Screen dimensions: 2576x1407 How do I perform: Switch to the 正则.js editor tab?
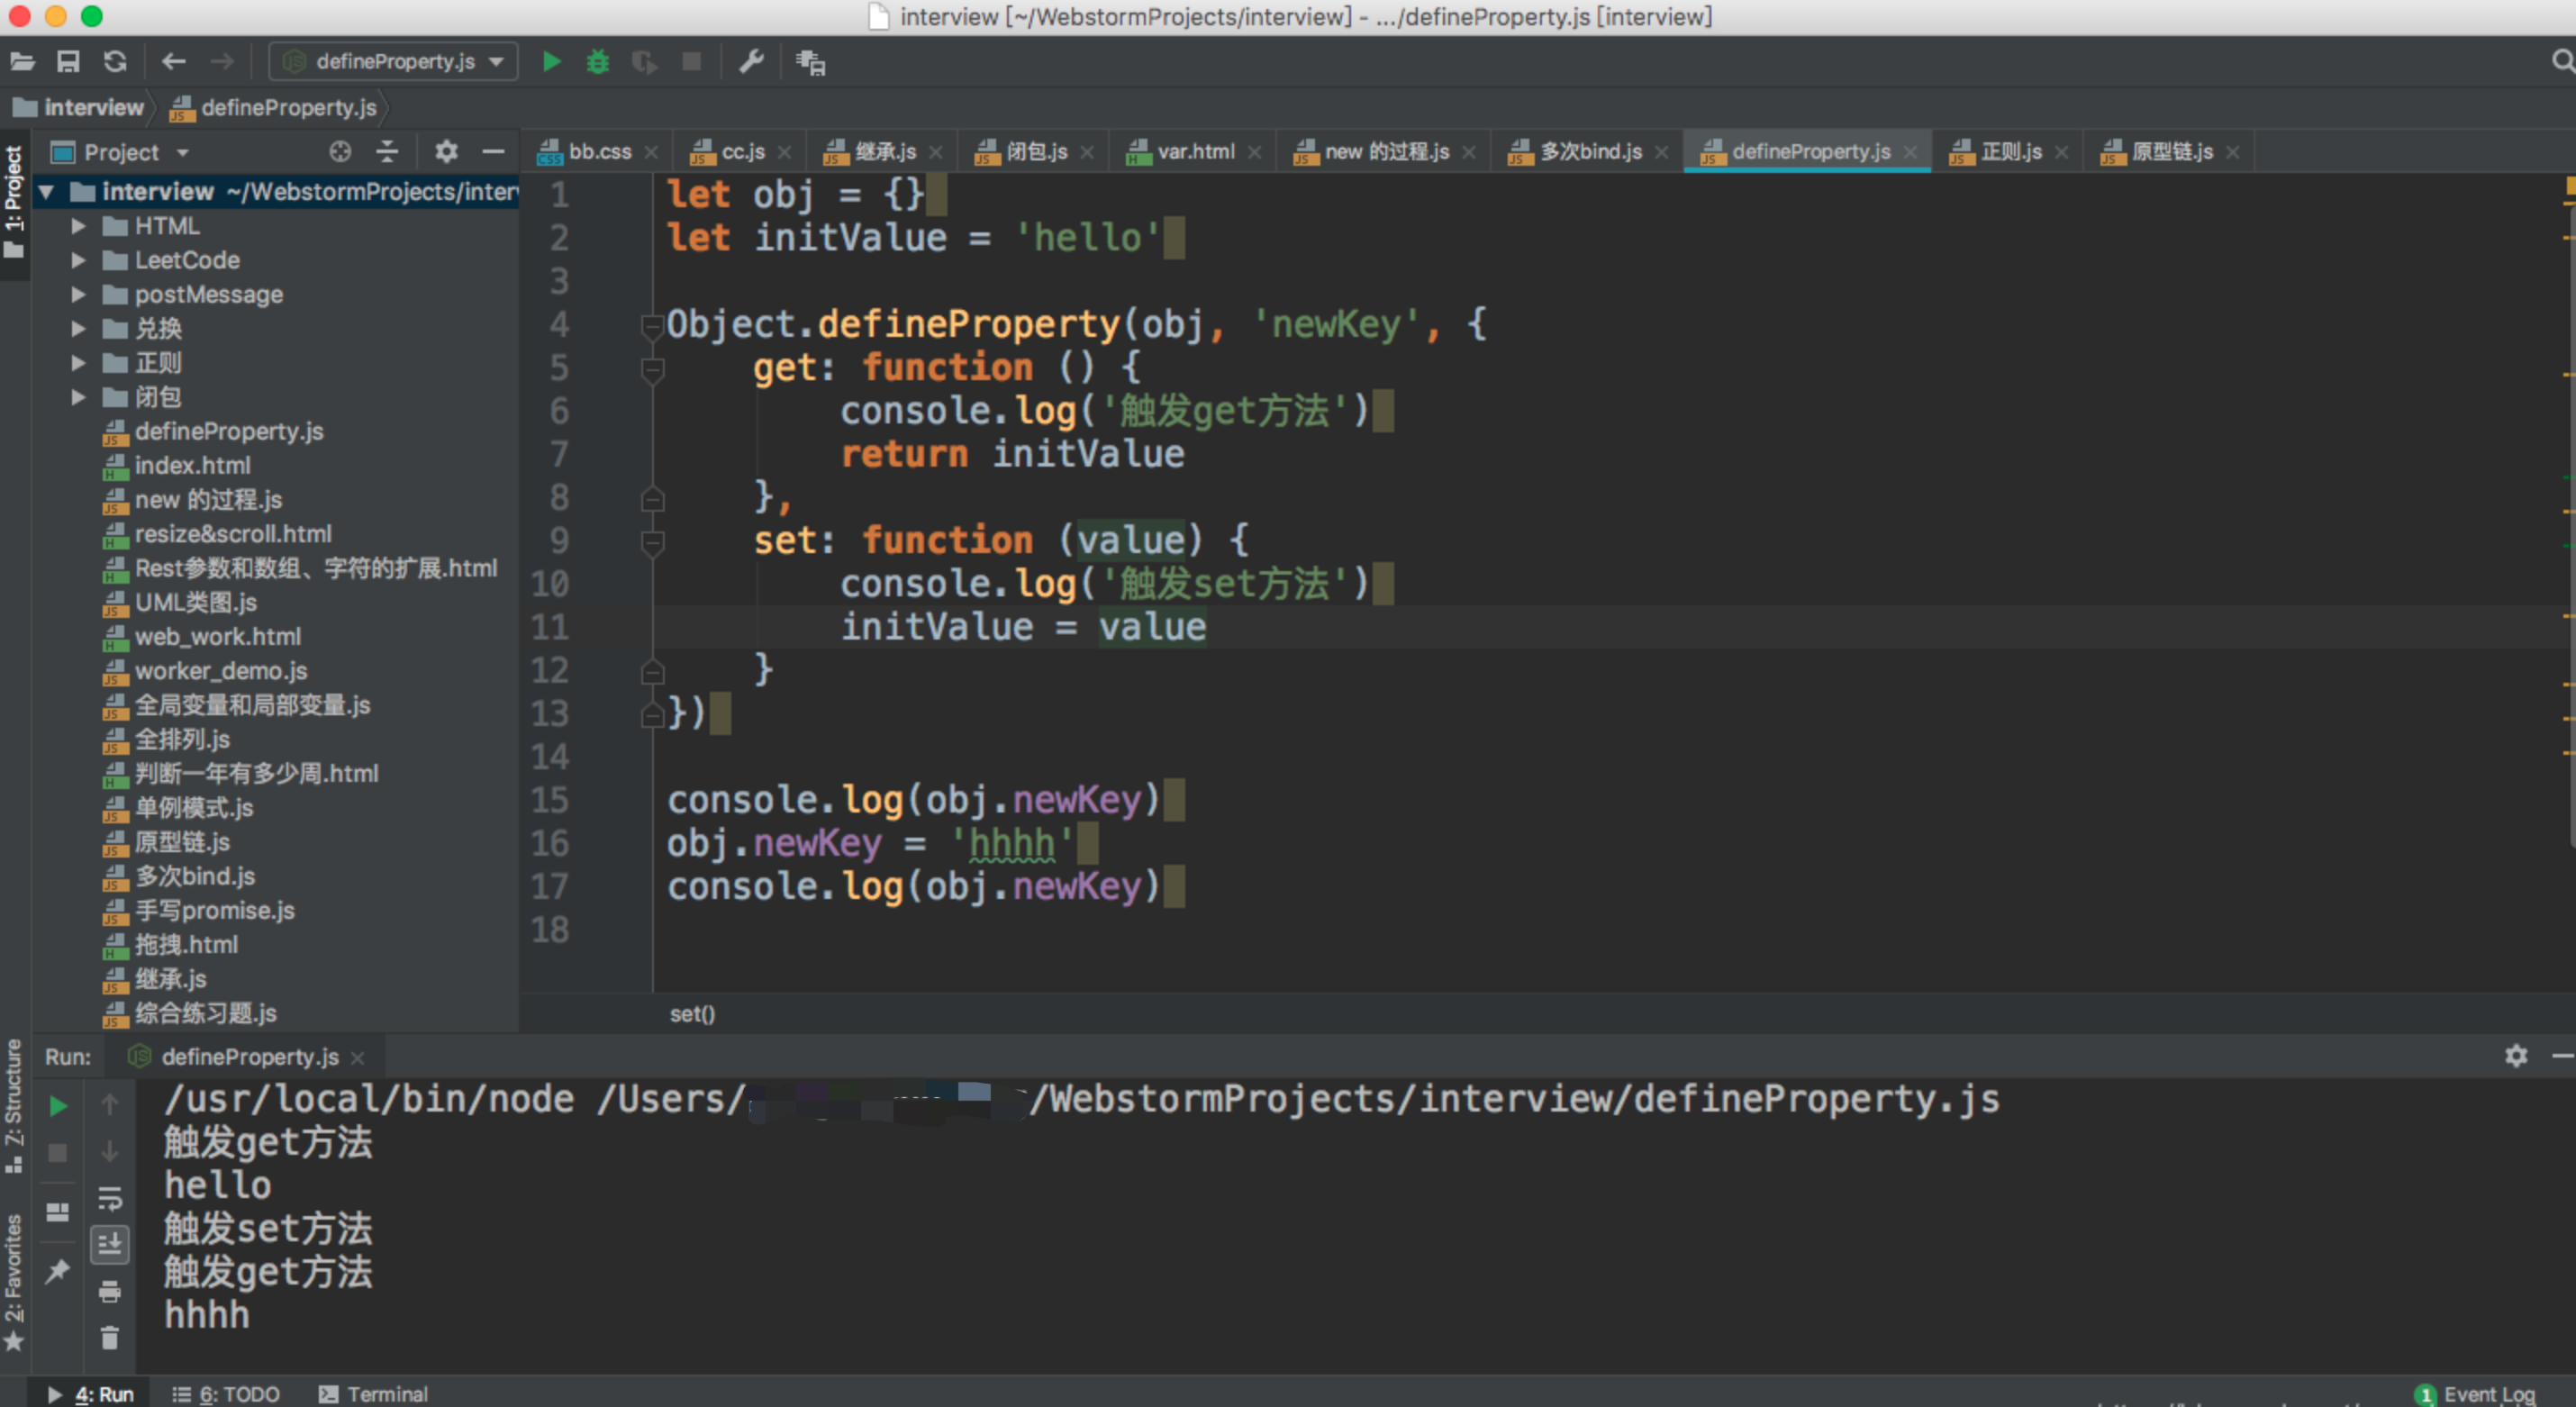[x=2010, y=152]
